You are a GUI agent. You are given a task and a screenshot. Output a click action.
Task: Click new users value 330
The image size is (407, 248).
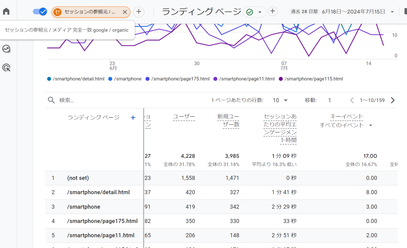pos(234,221)
